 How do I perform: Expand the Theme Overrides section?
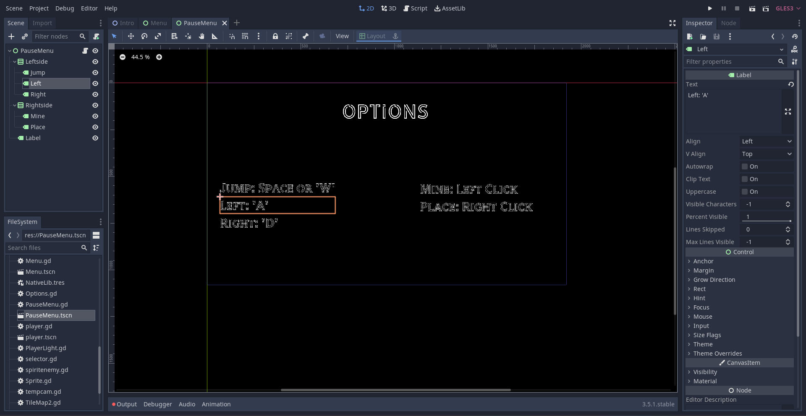point(717,354)
